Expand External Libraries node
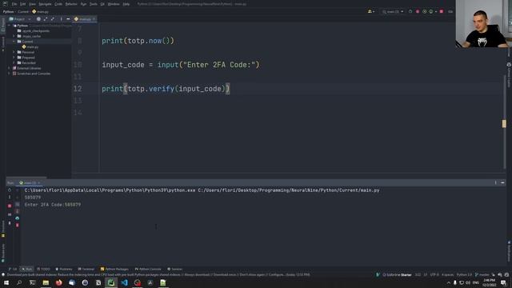 click(9, 68)
